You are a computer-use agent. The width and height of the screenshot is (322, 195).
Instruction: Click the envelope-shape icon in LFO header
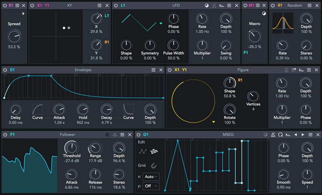pyautogui.click(x=222, y=6)
